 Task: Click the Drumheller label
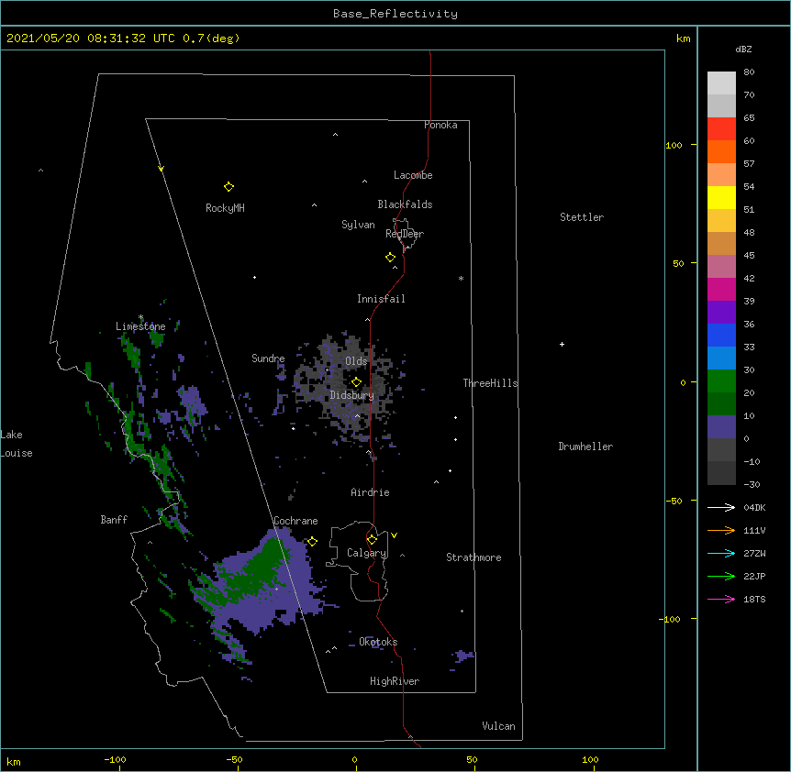[x=585, y=447]
